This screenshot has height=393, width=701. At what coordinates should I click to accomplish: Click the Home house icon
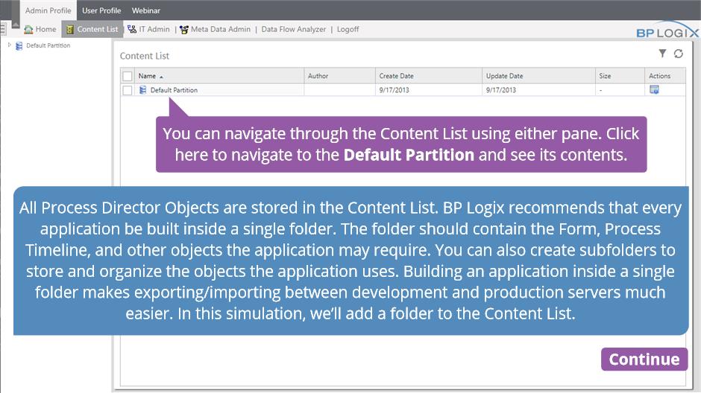coord(28,30)
